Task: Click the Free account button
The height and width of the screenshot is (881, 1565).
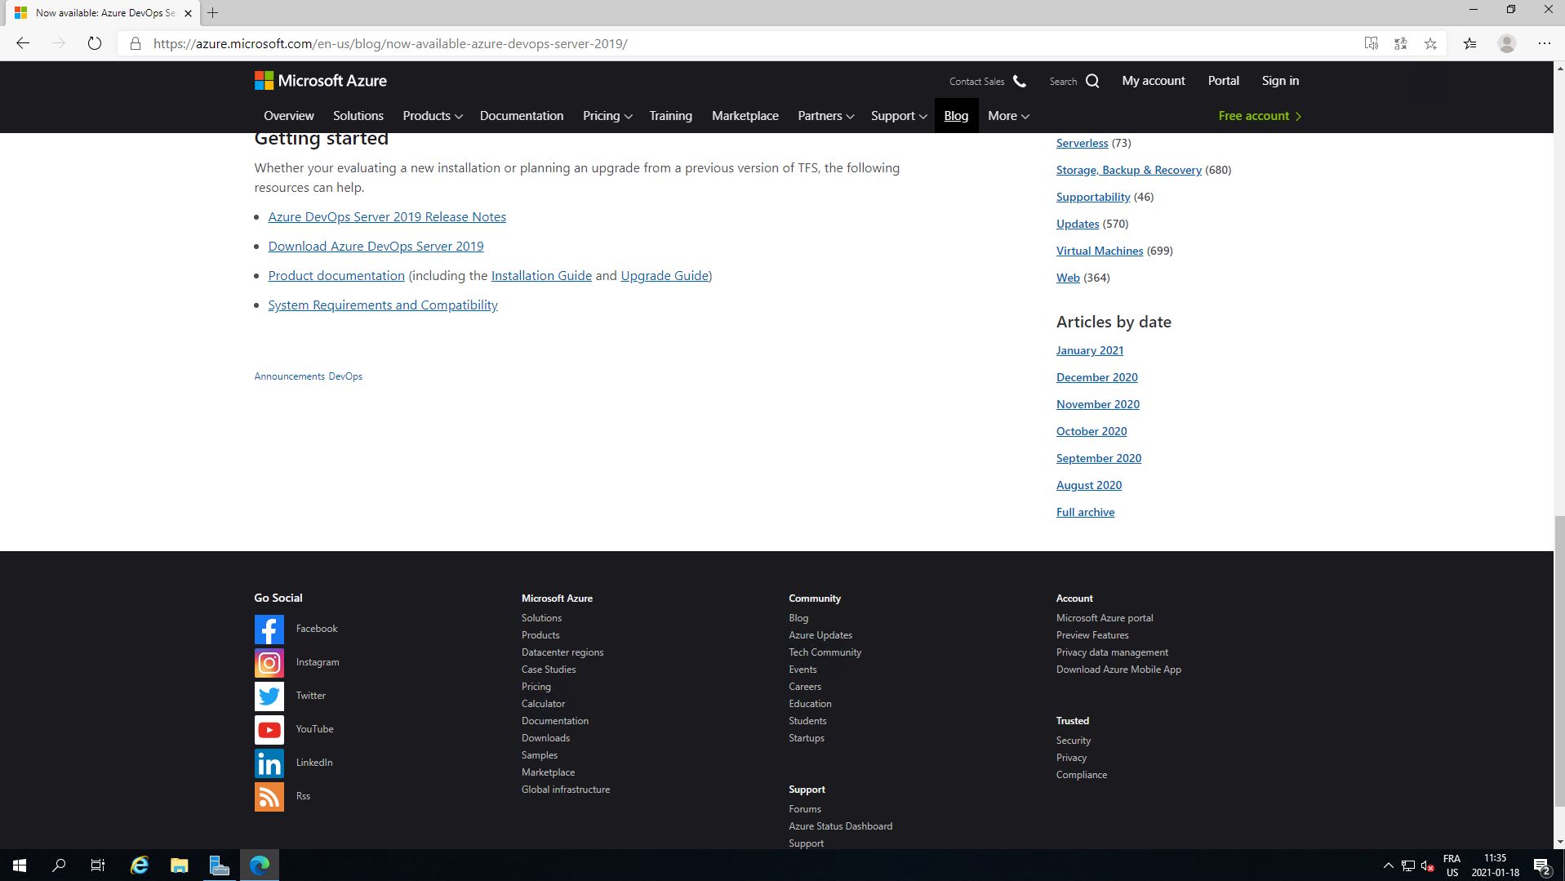Action: click(1259, 116)
